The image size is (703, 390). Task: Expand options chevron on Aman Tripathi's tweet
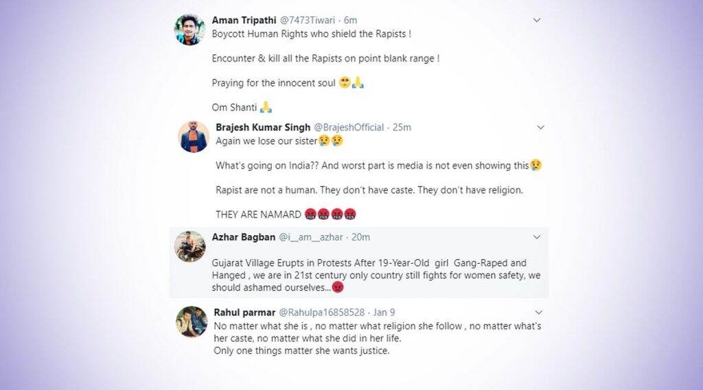pos(537,20)
